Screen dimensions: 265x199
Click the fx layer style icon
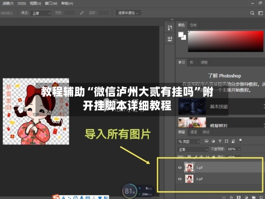(231, 197)
